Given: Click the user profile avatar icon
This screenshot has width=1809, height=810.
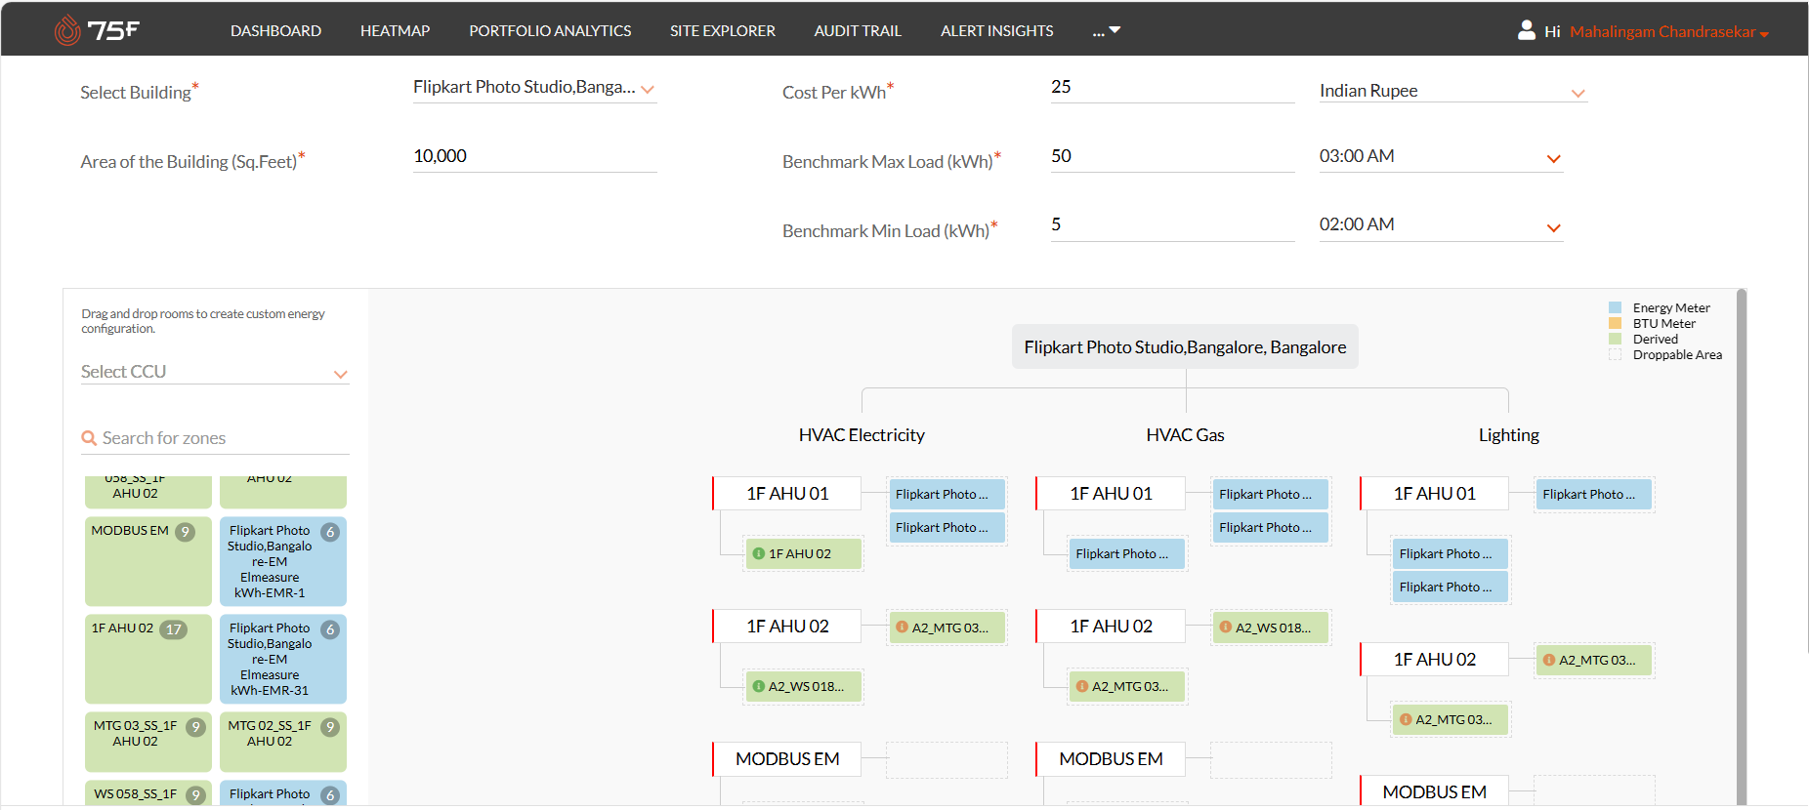Looking at the screenshot, I should point(1527,30).
